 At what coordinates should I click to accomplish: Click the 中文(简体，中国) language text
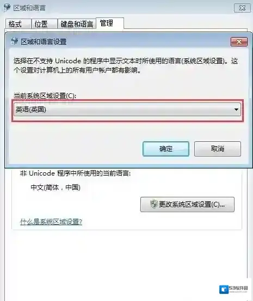tap(55, 188)
